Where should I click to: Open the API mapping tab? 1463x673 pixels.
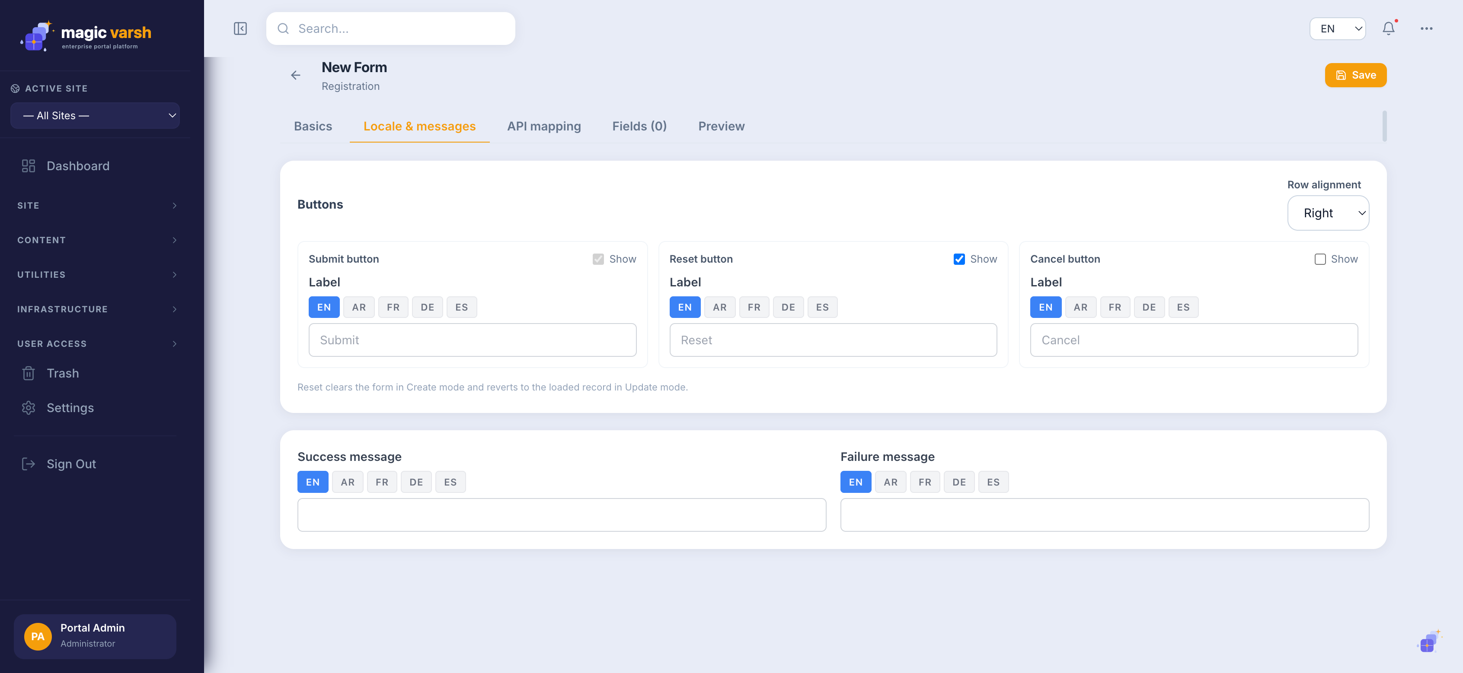(x=543, y=126)
